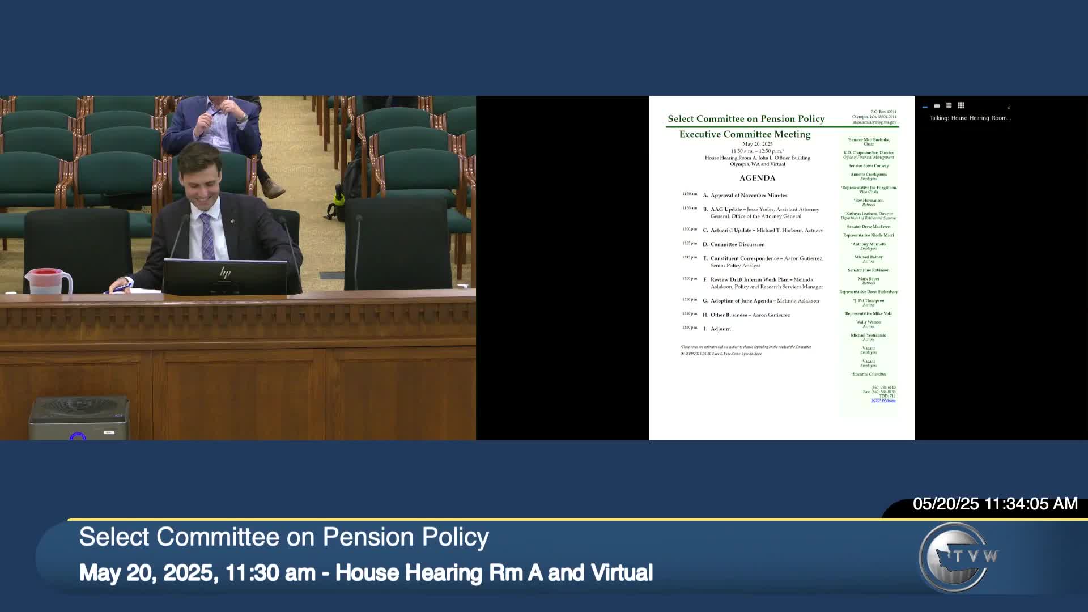Select the stacked thumbnail strip view icon
The image size is (1088, 612).
(x=949, y=105)
